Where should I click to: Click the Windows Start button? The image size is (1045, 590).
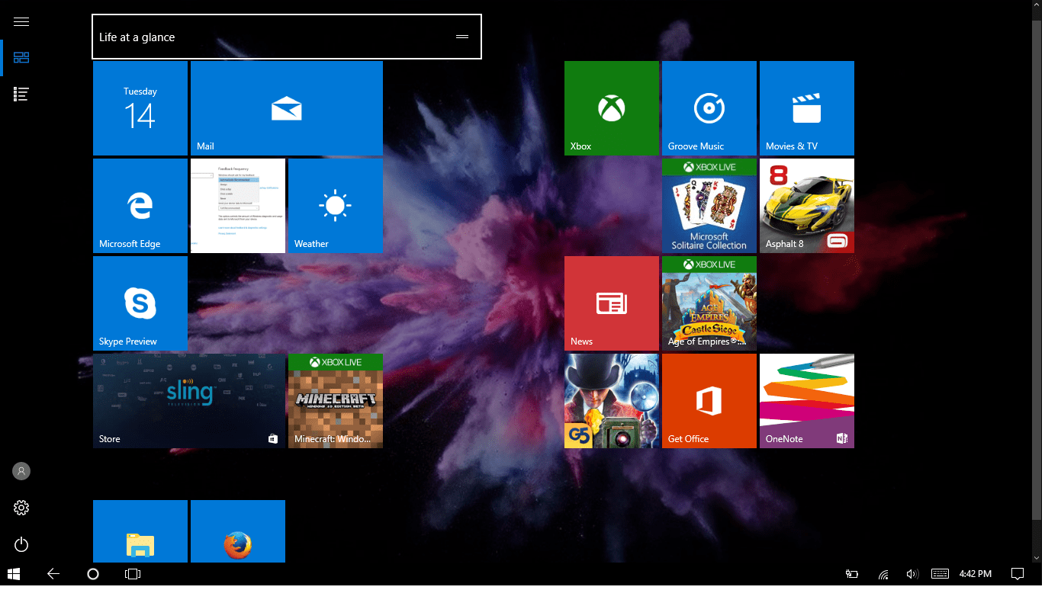tap(14, 574)
